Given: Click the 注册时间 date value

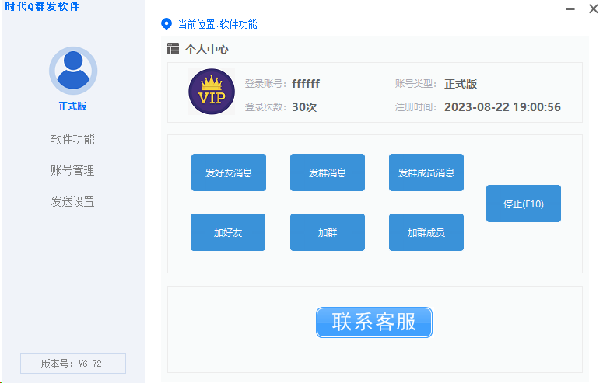Looking at the screenshot, I should coord(502,107).
